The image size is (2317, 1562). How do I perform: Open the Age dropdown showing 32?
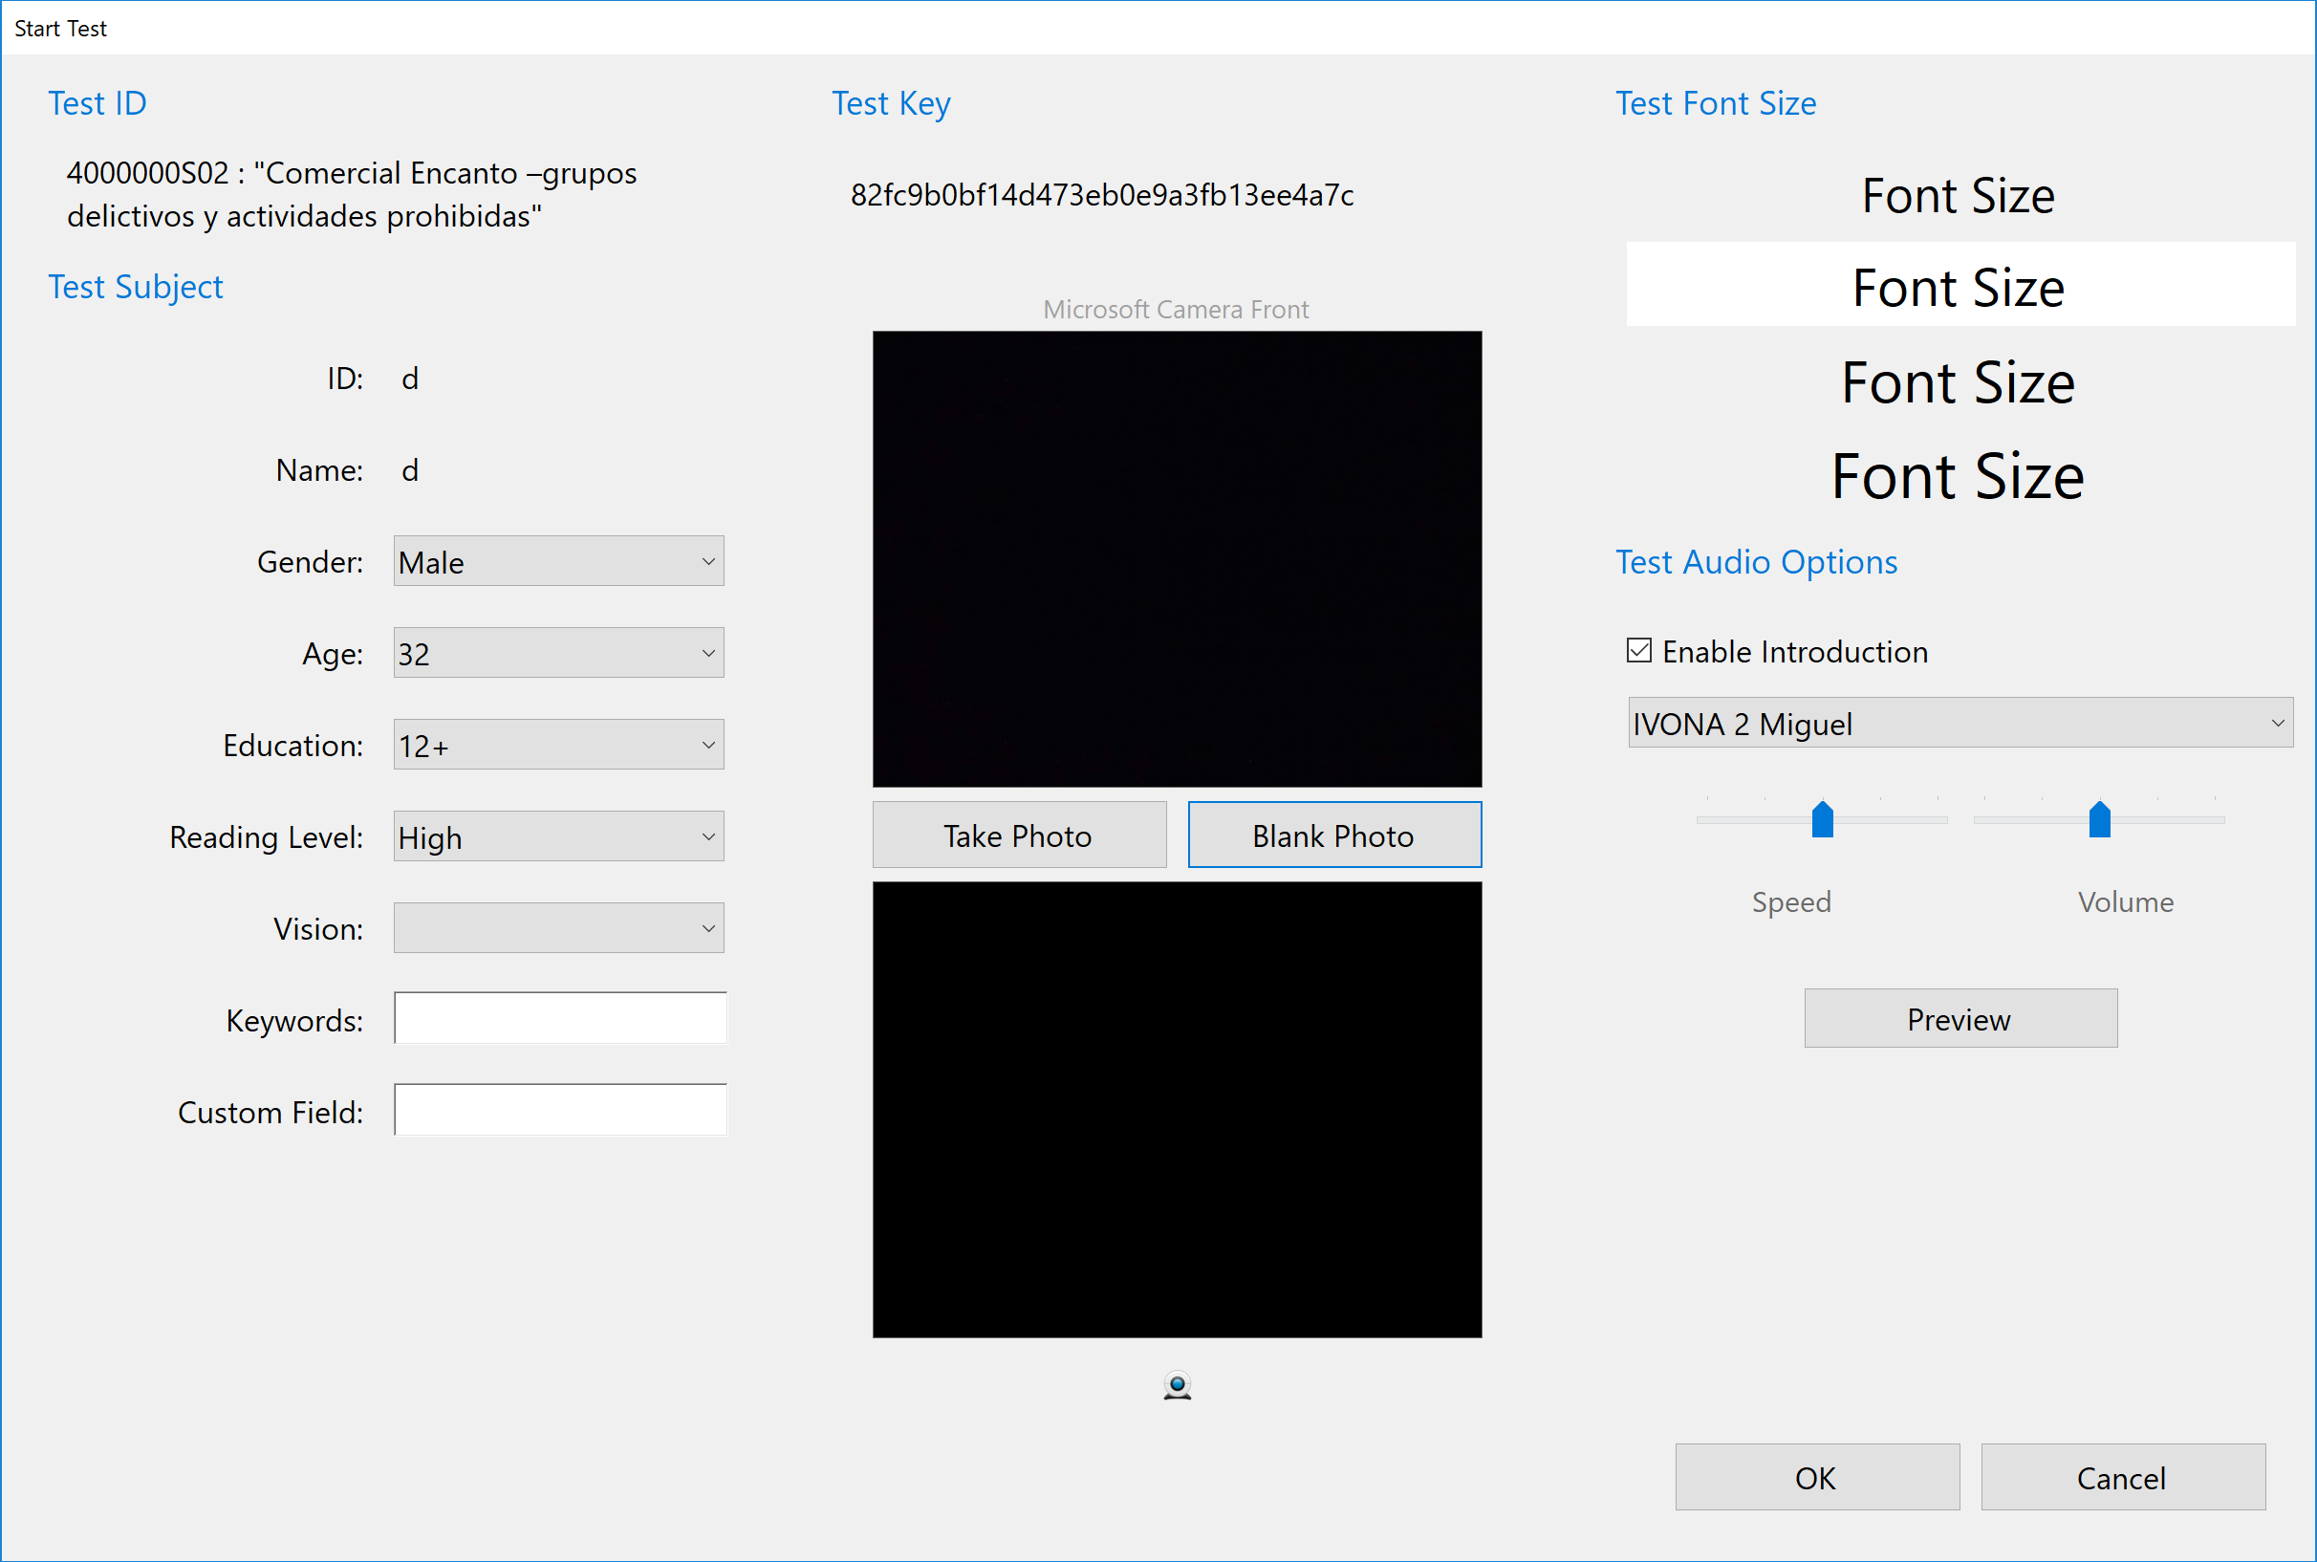click(x=559, y=654)
